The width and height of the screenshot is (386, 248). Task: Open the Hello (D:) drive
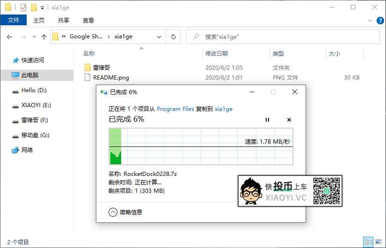pyautogui.click(x=34, y=90)
